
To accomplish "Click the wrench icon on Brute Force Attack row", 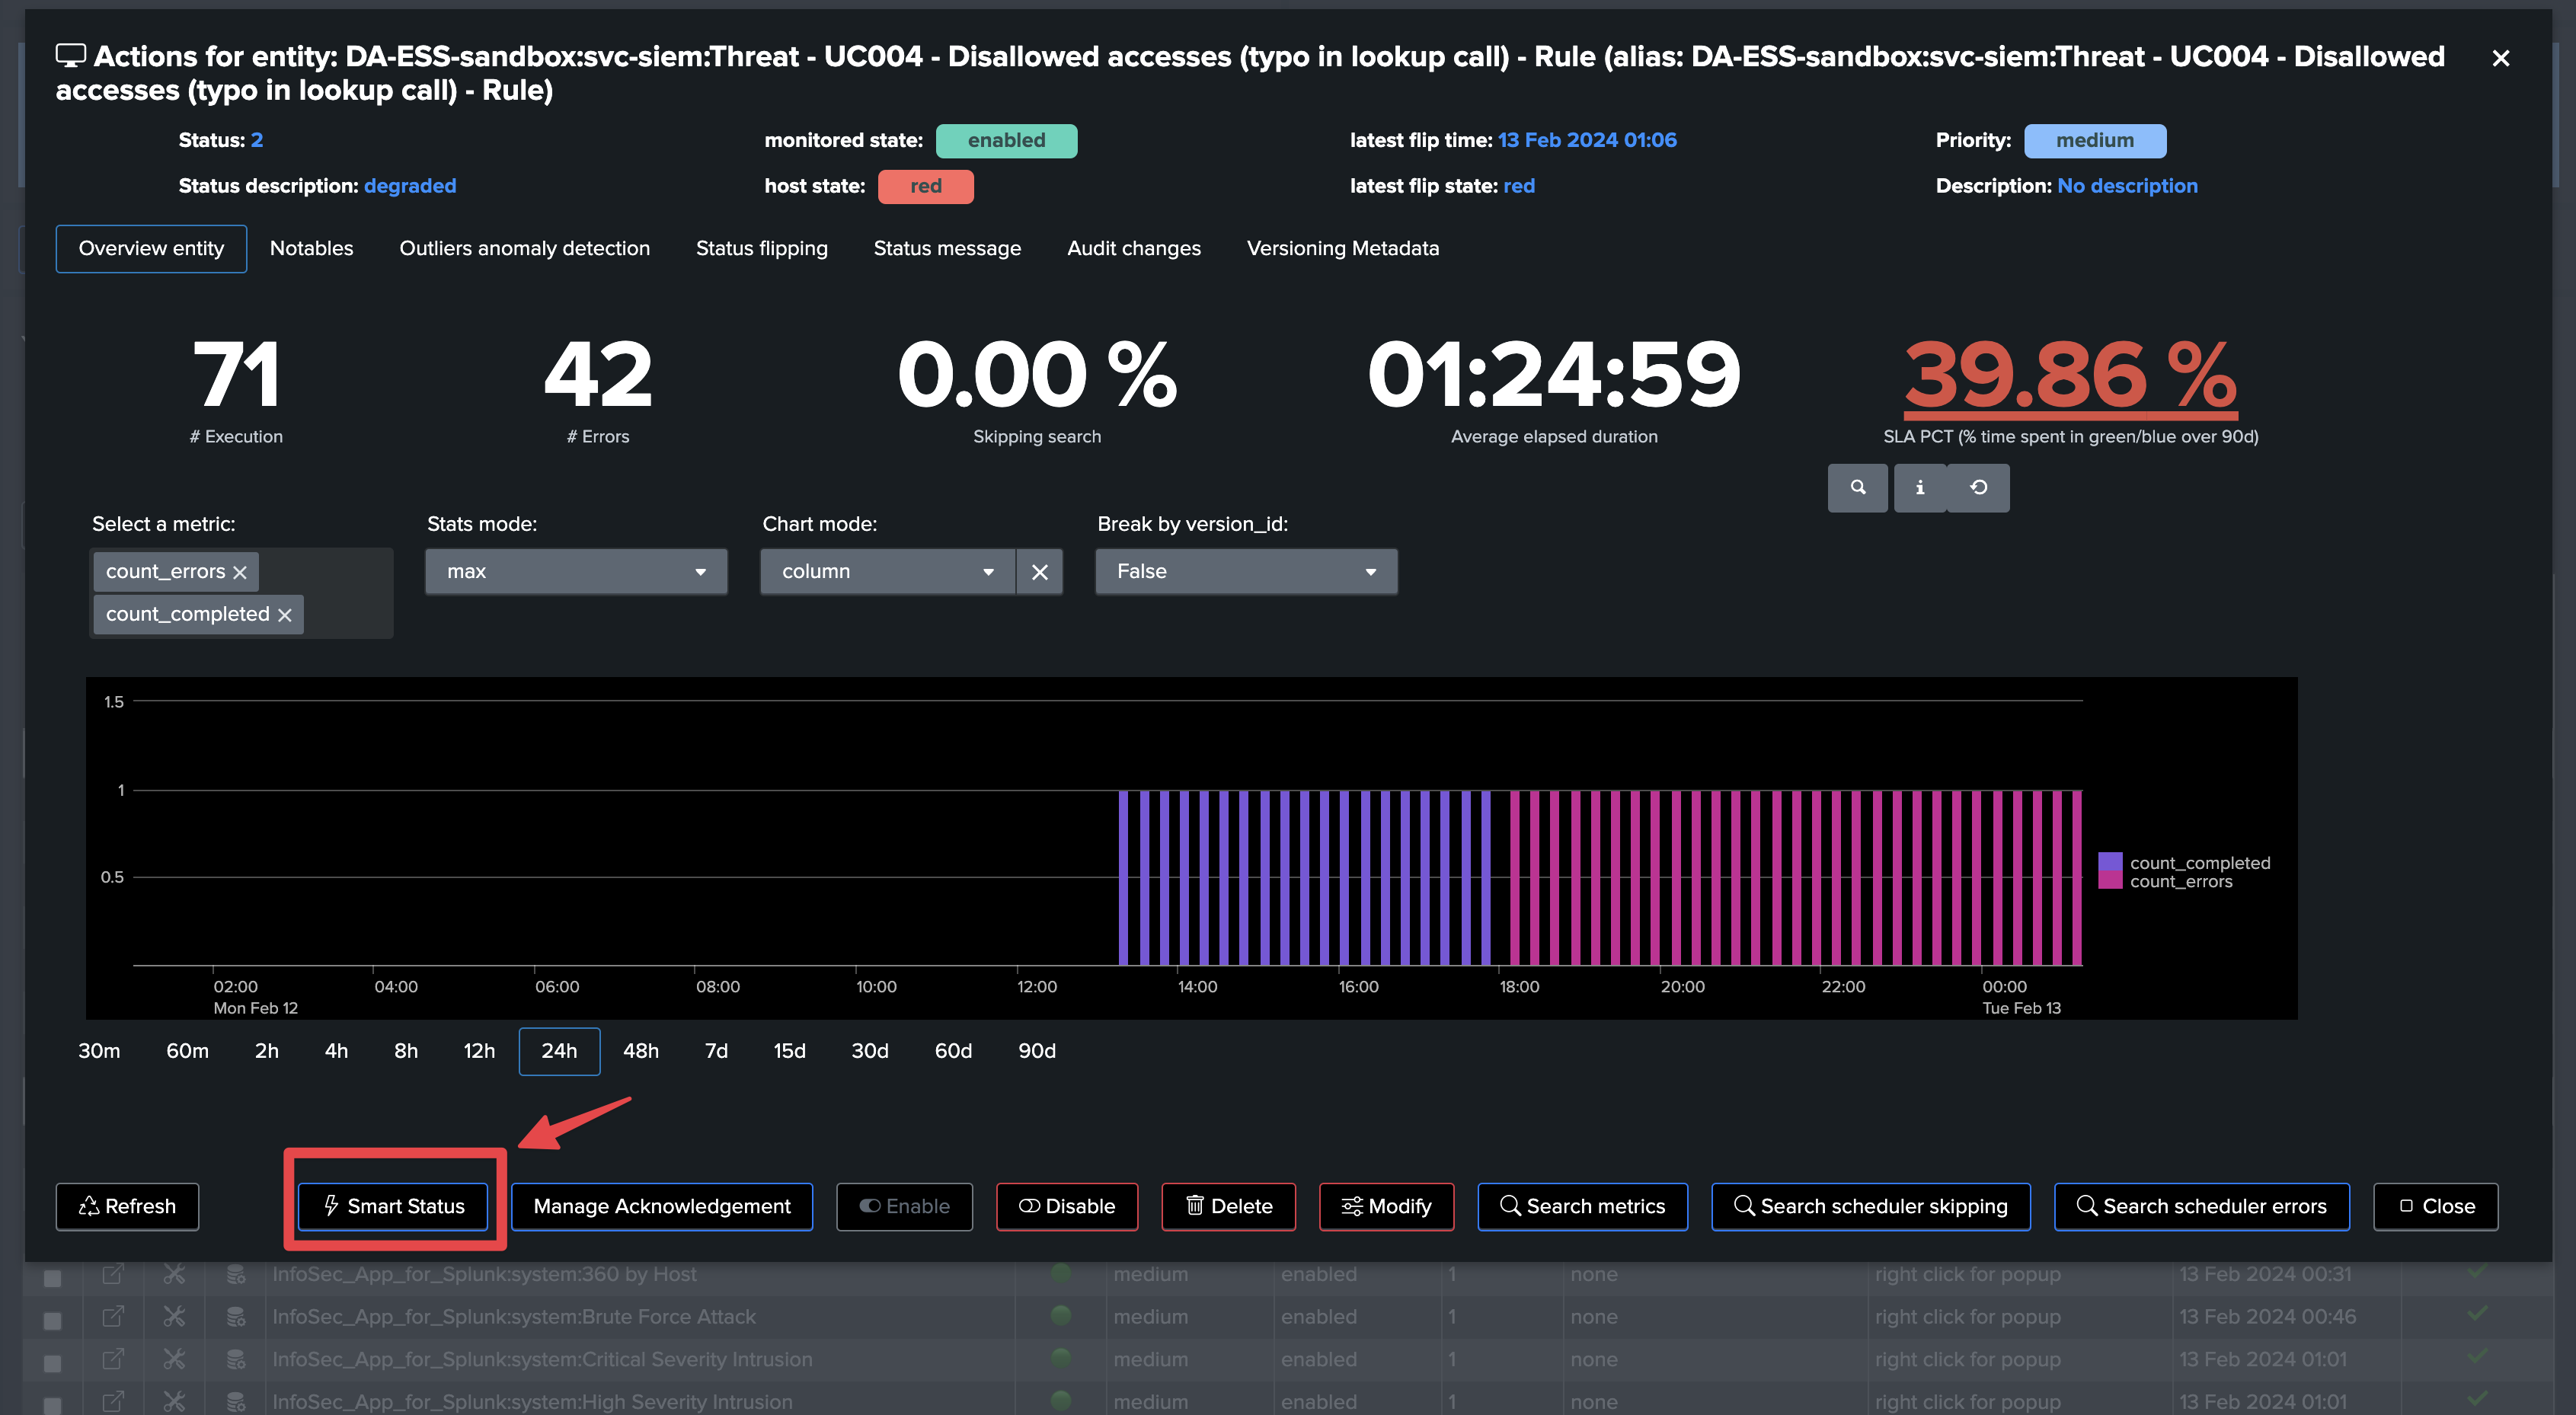I will tap(174, 1317).
